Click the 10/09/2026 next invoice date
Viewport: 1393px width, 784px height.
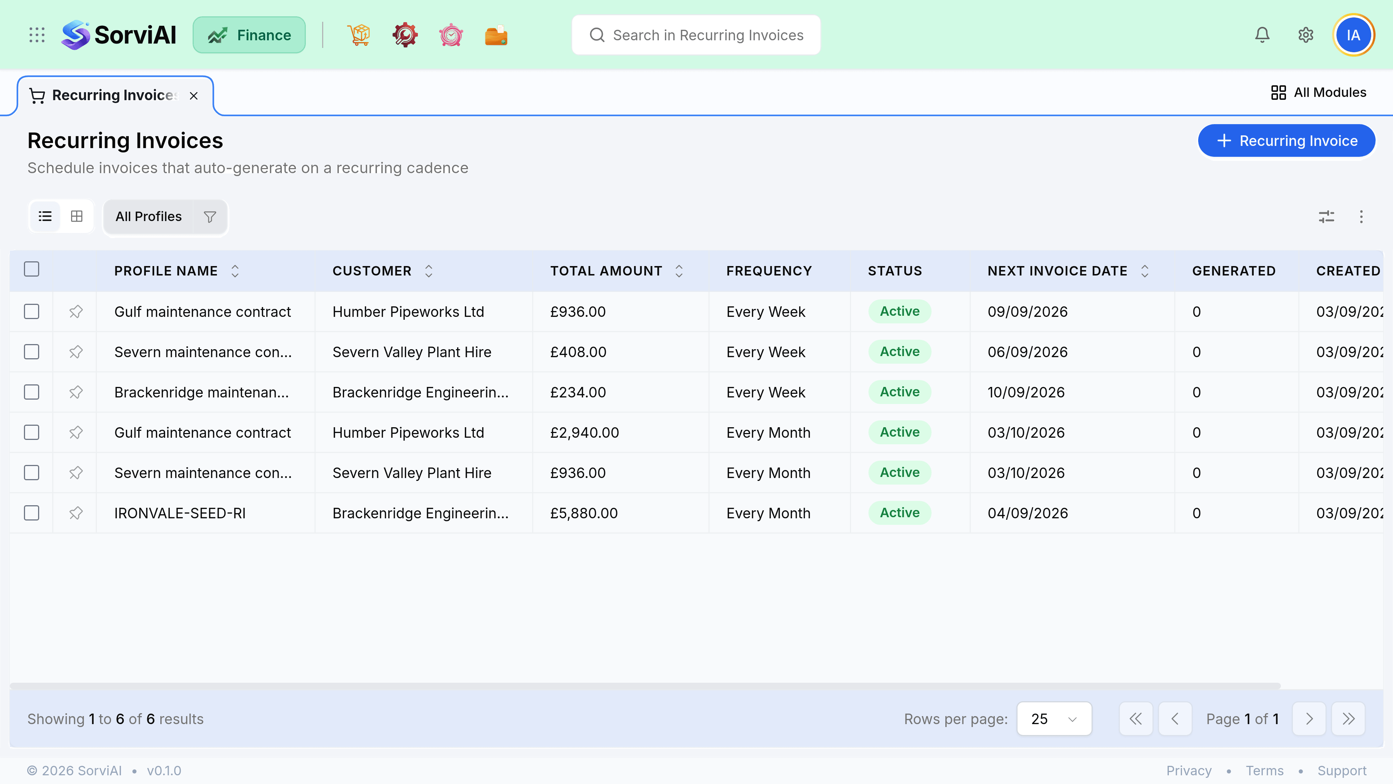point(1026,392)
